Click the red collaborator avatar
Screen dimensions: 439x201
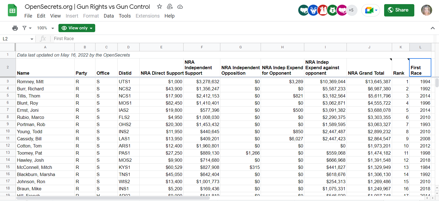tap(323, 10)
